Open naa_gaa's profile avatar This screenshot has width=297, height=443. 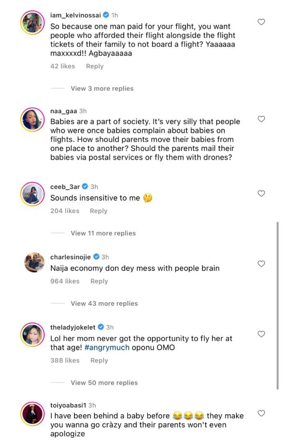pos(32,119)
